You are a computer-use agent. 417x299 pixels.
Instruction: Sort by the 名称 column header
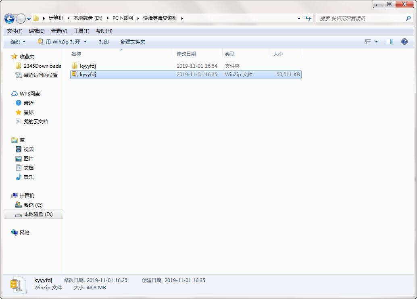76,54
